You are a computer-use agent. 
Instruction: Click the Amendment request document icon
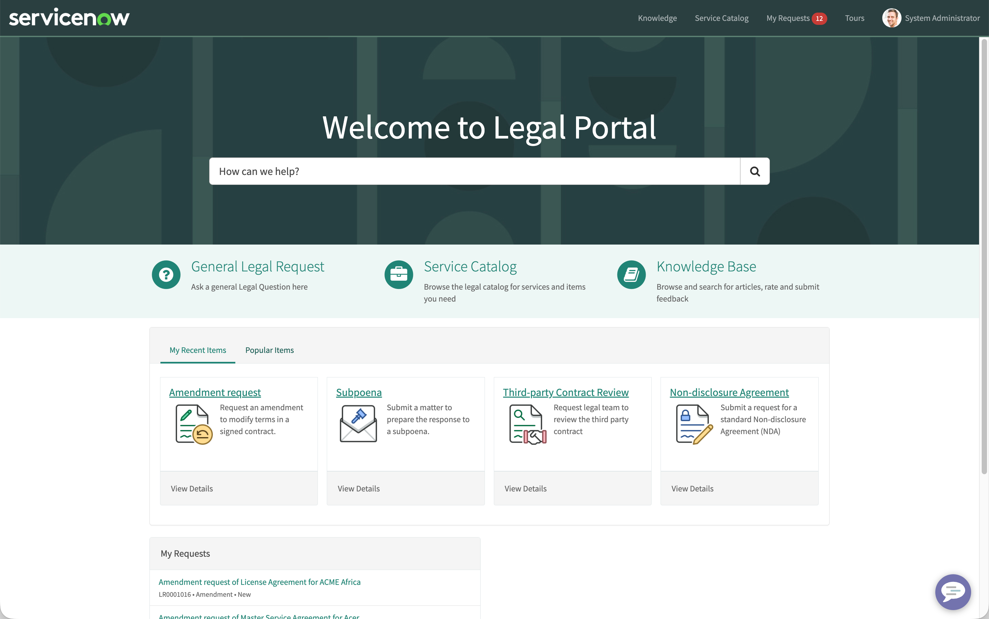pyautogui.click(x=194, y=424)
